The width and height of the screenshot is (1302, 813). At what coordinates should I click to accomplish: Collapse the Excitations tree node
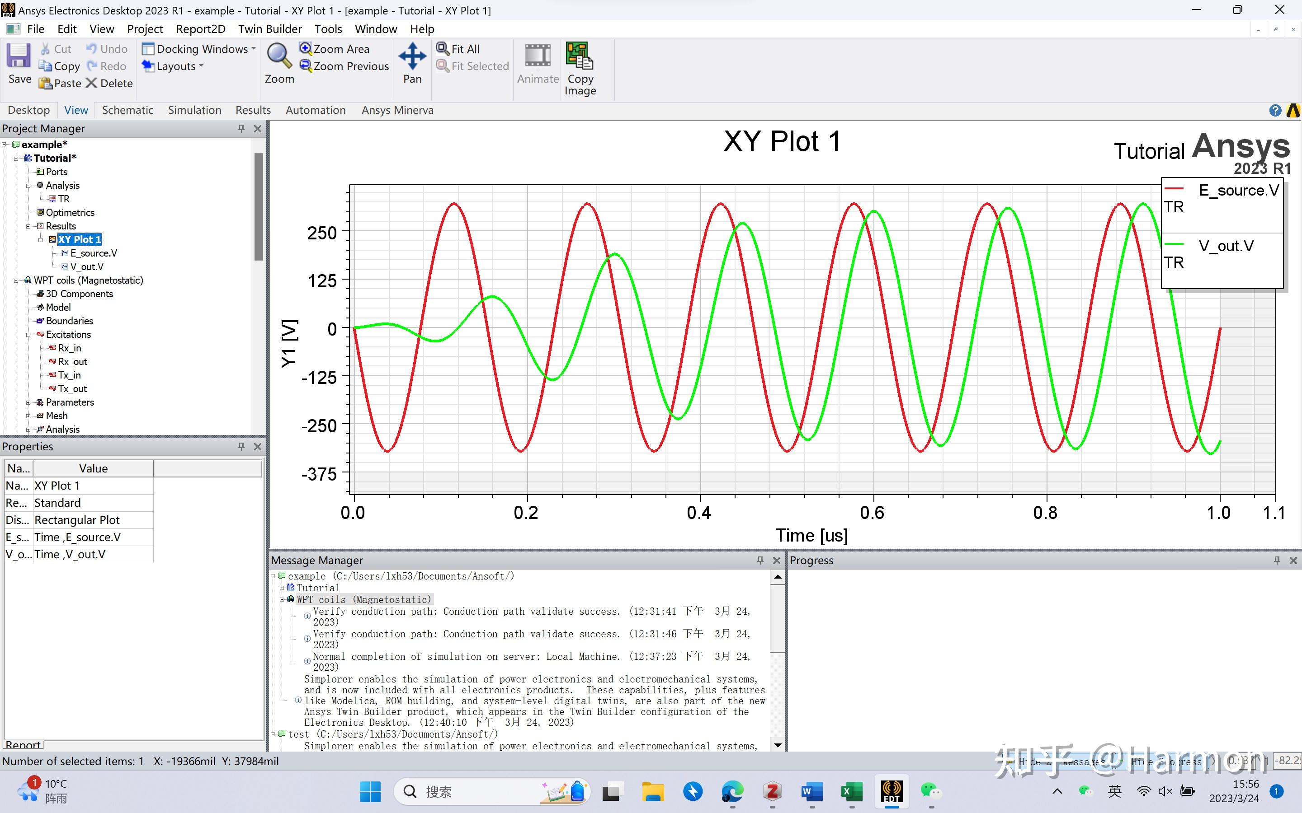[x=28, y=334]
